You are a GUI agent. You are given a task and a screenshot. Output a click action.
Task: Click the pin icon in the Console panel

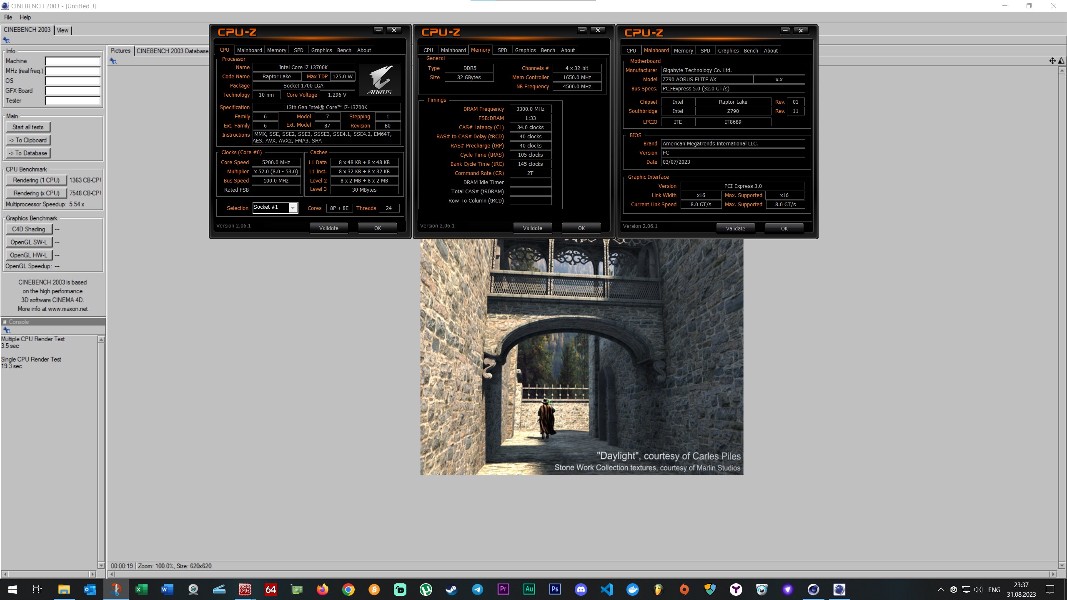coord(6,330)
